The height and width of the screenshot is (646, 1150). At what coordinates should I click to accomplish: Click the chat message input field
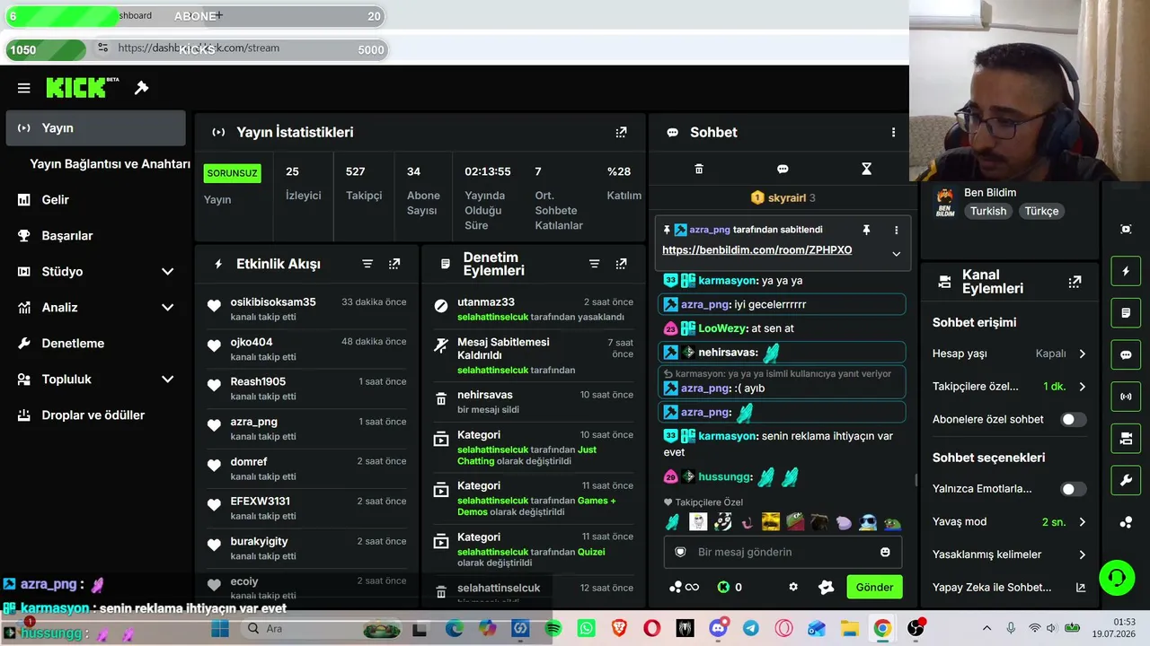(x=783, y=552)
